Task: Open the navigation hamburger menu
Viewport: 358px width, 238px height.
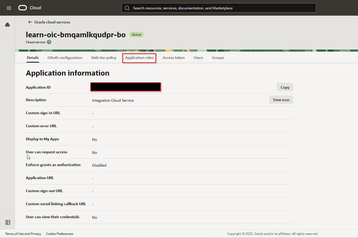Action: pyautogui.click(x=9, y=8)
